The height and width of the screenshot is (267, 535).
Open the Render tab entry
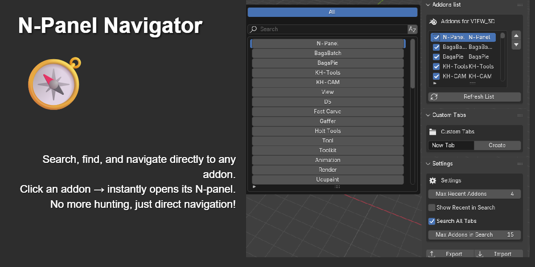[x=328, y=170]
